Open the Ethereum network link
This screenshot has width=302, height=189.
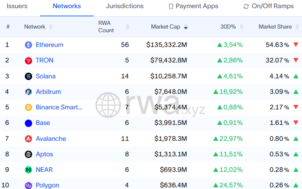(50, 45)
